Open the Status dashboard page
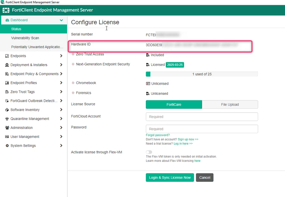Screen dimensions: 285x197 coord(34,29)
